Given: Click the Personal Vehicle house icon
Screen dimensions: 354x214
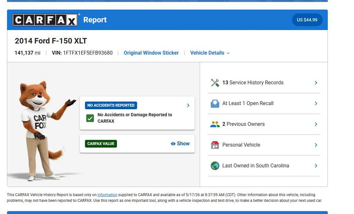Looking at the screenshot, I should 215,145.
